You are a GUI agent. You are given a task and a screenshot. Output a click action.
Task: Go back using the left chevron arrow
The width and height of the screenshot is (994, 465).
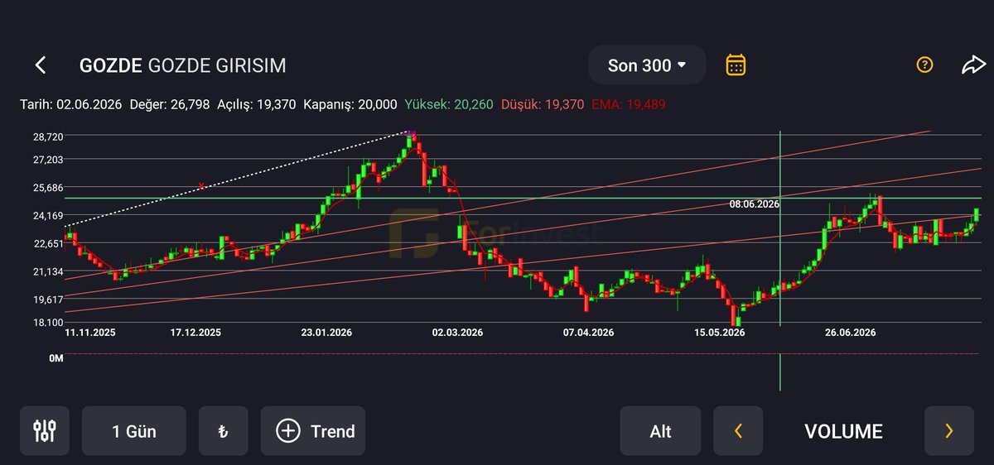(40, 65)
